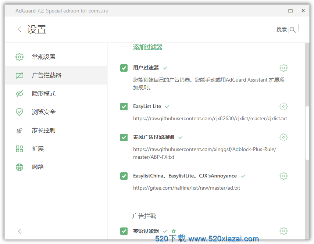Click the EasylistChina、EasylistLite、CJX'sAnnoyance title
The width and height of the screenshot is (314, 244).
pos(185,176)
